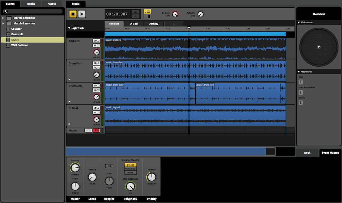Toggle the Doppler ON button
Screen dimensions: 342x203
point(109,166)
